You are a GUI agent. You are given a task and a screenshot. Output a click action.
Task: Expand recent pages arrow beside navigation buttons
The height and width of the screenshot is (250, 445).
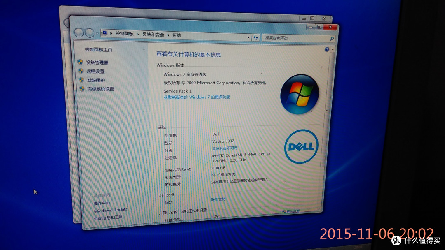point(97,33)
